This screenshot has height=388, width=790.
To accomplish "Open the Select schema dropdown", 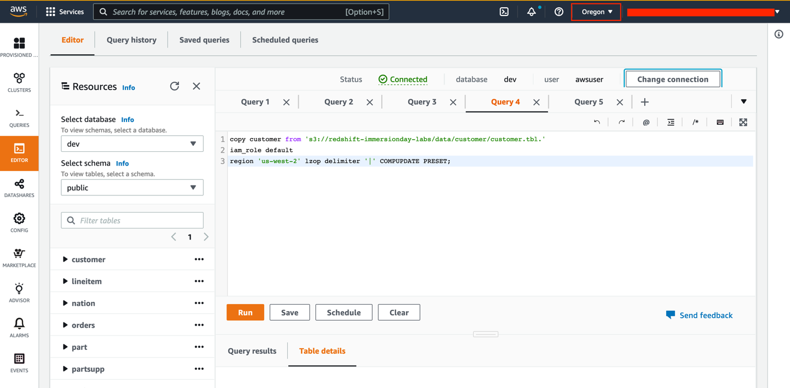I will coord(132,188).
